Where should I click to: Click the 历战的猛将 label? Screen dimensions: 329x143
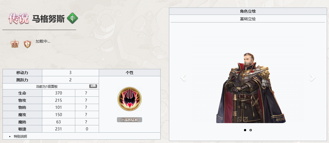pos(130,120)
